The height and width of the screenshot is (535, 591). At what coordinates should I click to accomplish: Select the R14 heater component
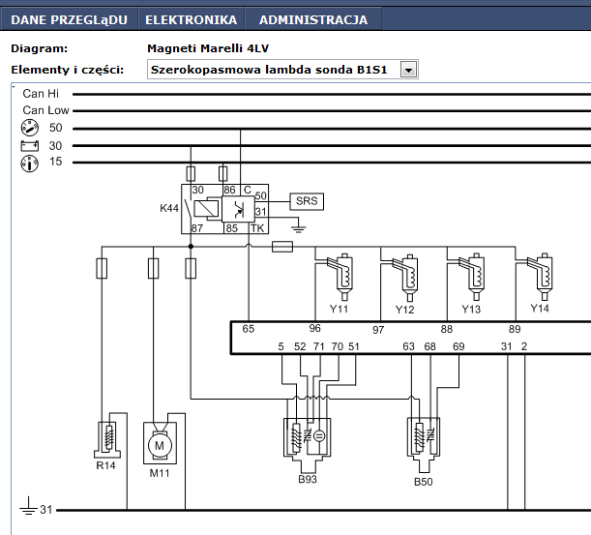click(x=107, y=439)
